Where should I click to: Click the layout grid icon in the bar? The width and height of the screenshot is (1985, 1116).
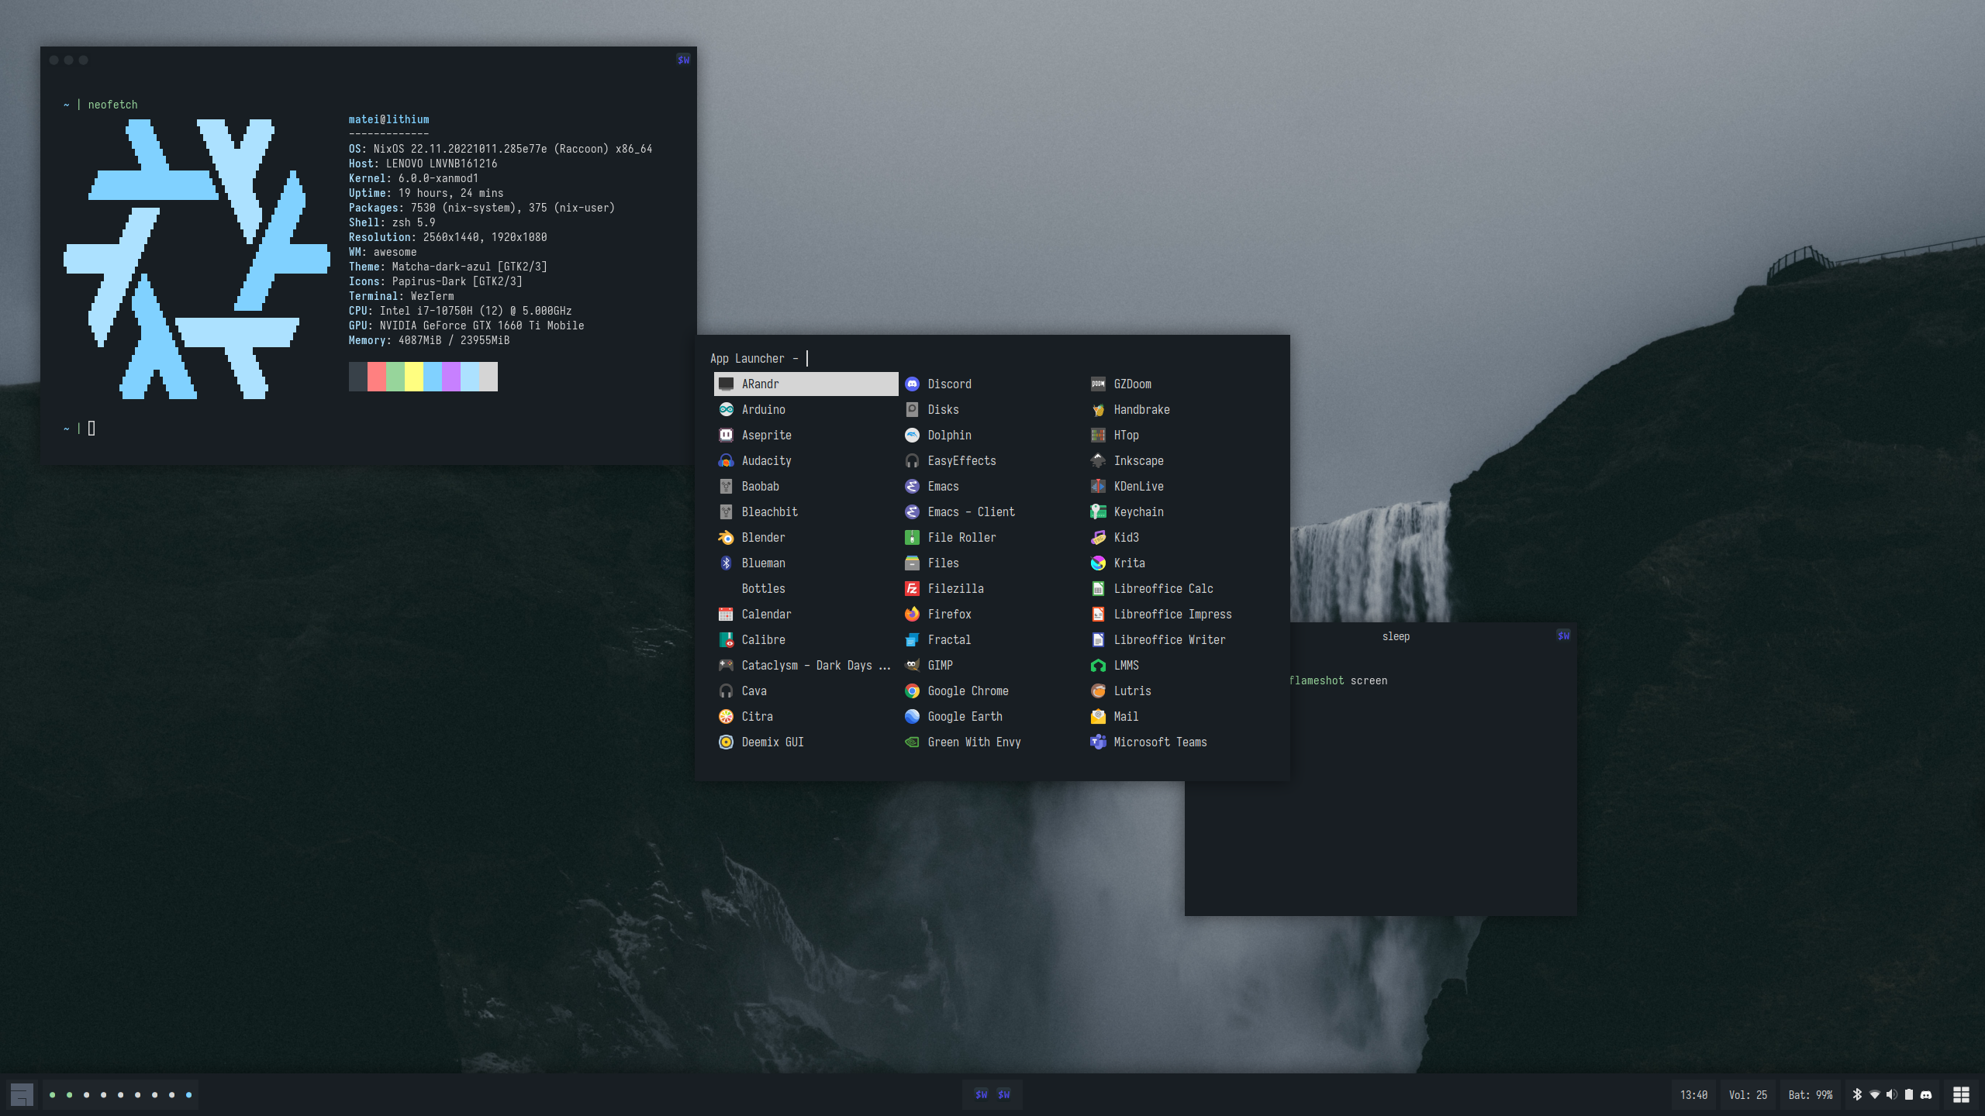pyautogui.click(x=1961, y=1094)
